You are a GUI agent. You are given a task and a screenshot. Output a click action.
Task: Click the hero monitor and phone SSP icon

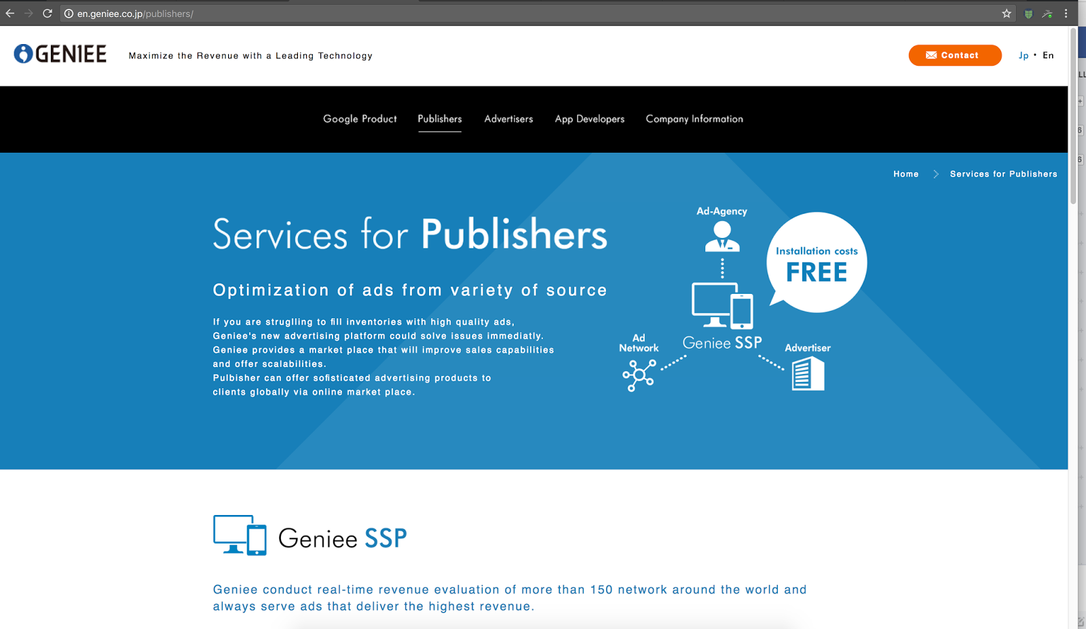click(x=722, y=306)
